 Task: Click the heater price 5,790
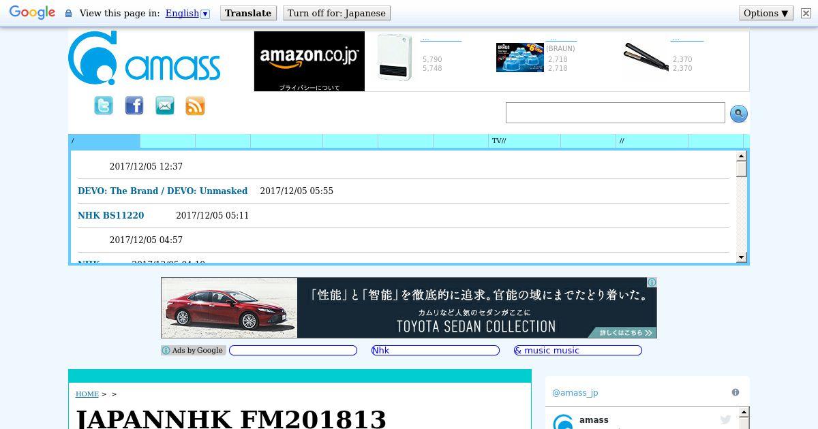(x=432, y=59)
